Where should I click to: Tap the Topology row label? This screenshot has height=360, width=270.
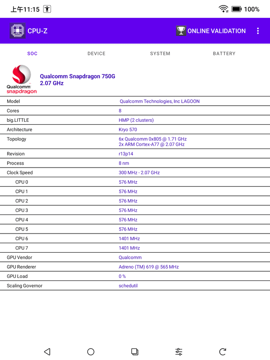[16, 139]
